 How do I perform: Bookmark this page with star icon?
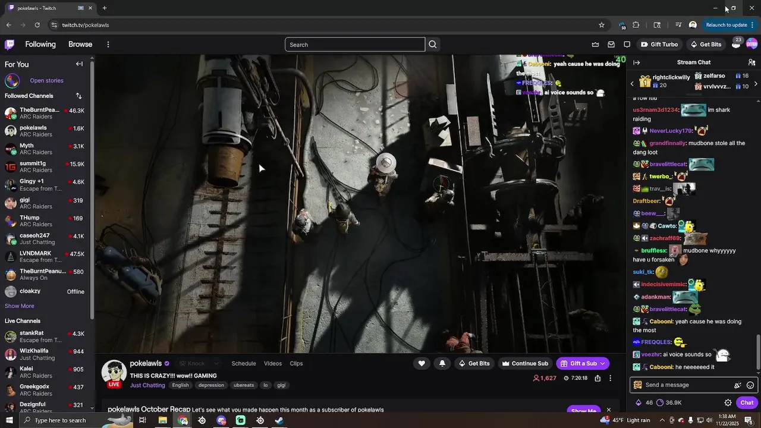pyautogui.click(x=602, y=25)
